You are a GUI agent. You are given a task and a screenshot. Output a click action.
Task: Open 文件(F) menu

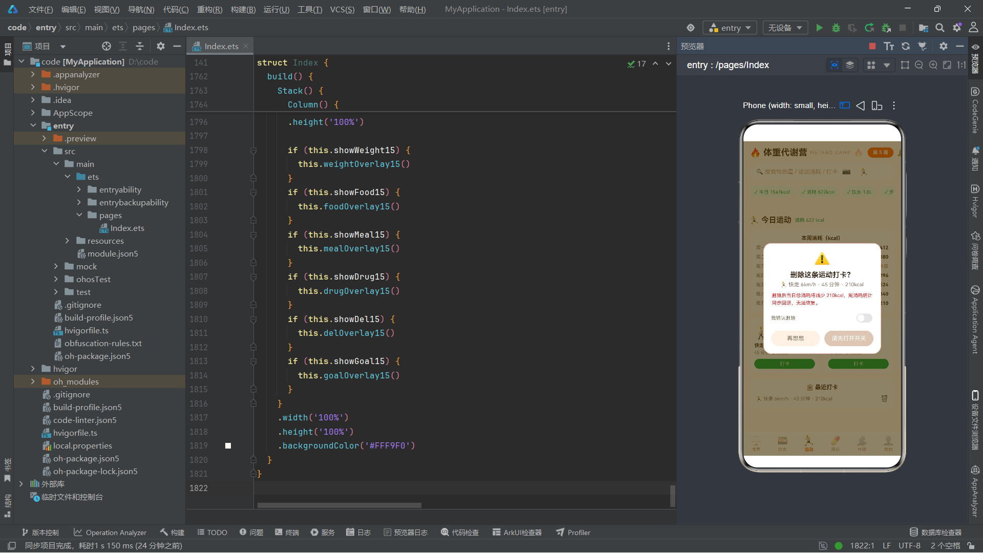pyautogui.click(x=40, y=9)
